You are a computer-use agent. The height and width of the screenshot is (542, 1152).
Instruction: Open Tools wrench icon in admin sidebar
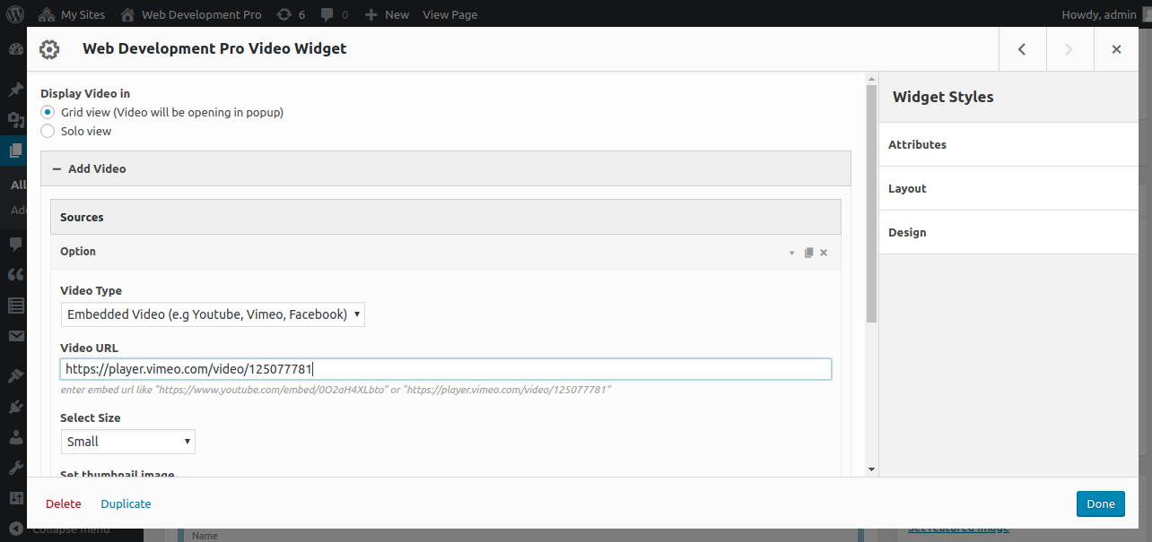pyautogui.click(x=15, y=468)
